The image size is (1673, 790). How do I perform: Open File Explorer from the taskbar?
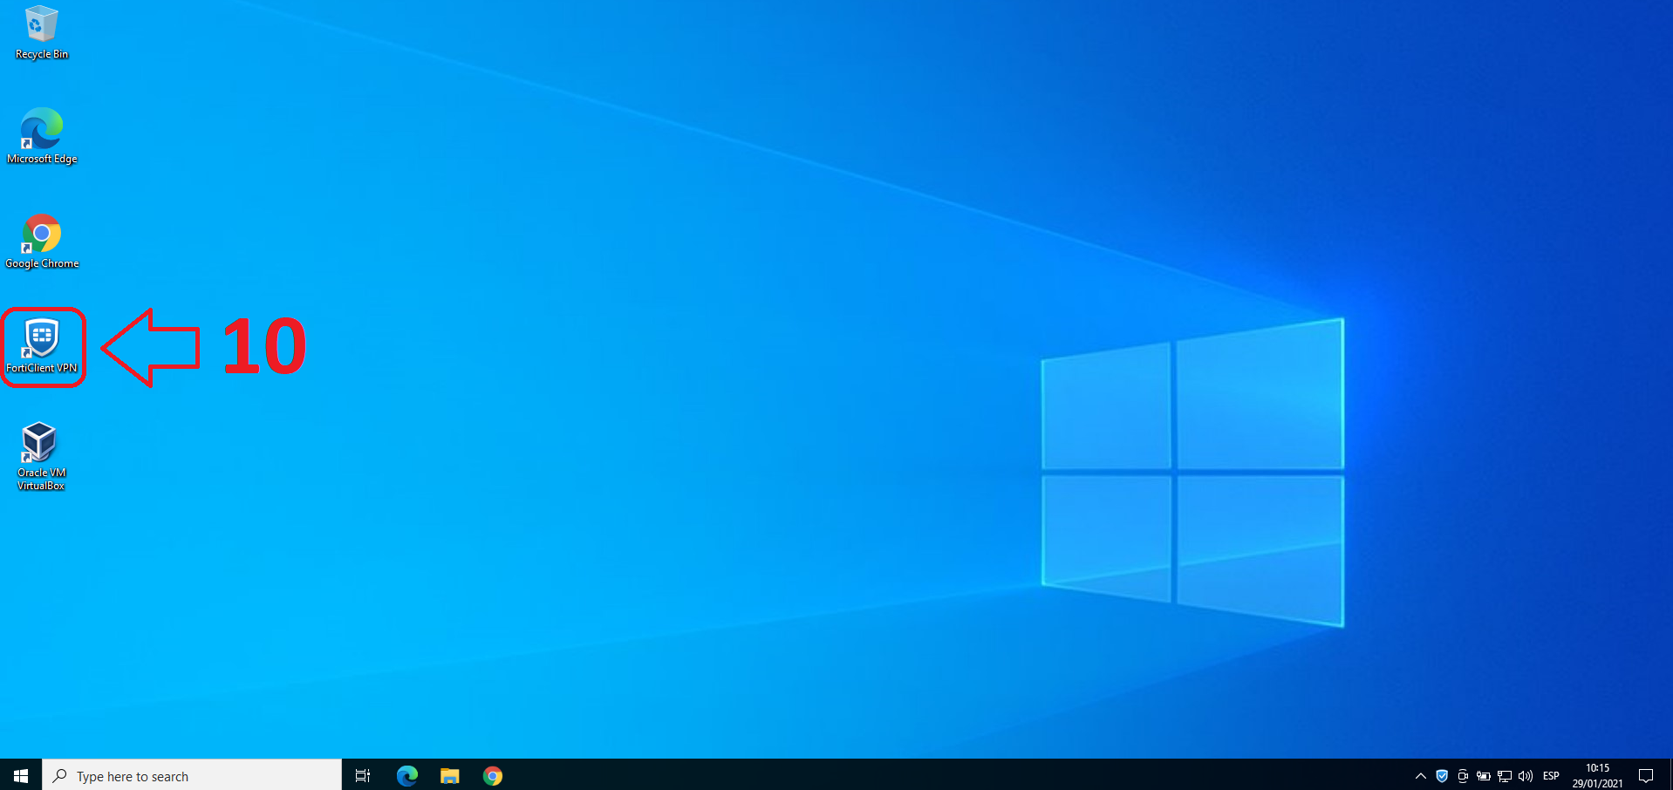click(449, 775)
